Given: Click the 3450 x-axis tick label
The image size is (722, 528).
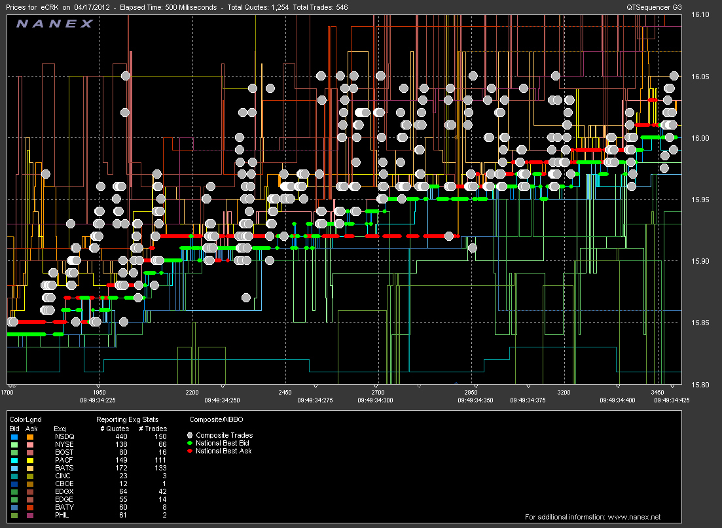Looking at the screenshot, I should (x=658, y=393).
